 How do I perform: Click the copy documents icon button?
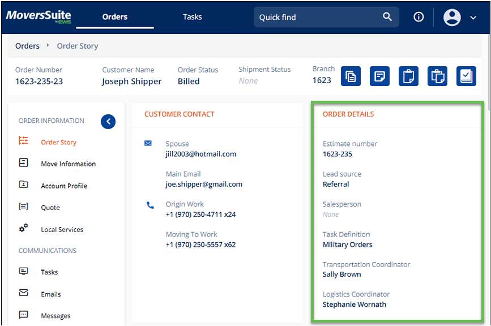click(x=351, y=76)
